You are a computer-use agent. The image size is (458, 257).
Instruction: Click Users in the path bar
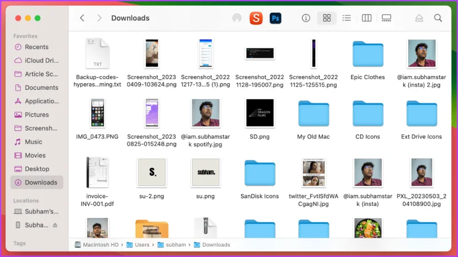pos(138,245)
